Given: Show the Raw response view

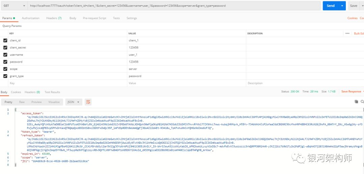Looking at the screenshot, I should click(22, 102).
